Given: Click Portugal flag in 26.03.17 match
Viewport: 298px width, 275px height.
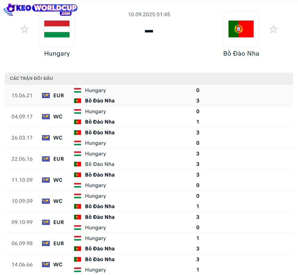Looking at the screenshot, I should (77, 133).
